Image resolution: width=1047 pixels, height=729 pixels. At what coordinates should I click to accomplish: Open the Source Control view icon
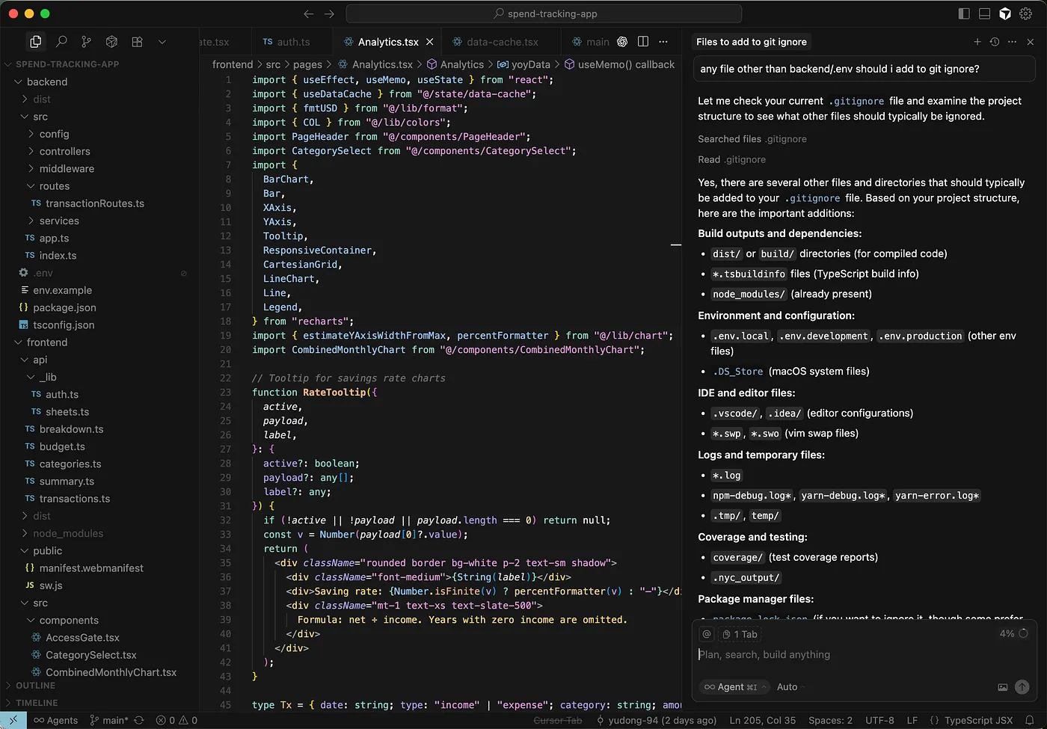click(x=86, y=42)
